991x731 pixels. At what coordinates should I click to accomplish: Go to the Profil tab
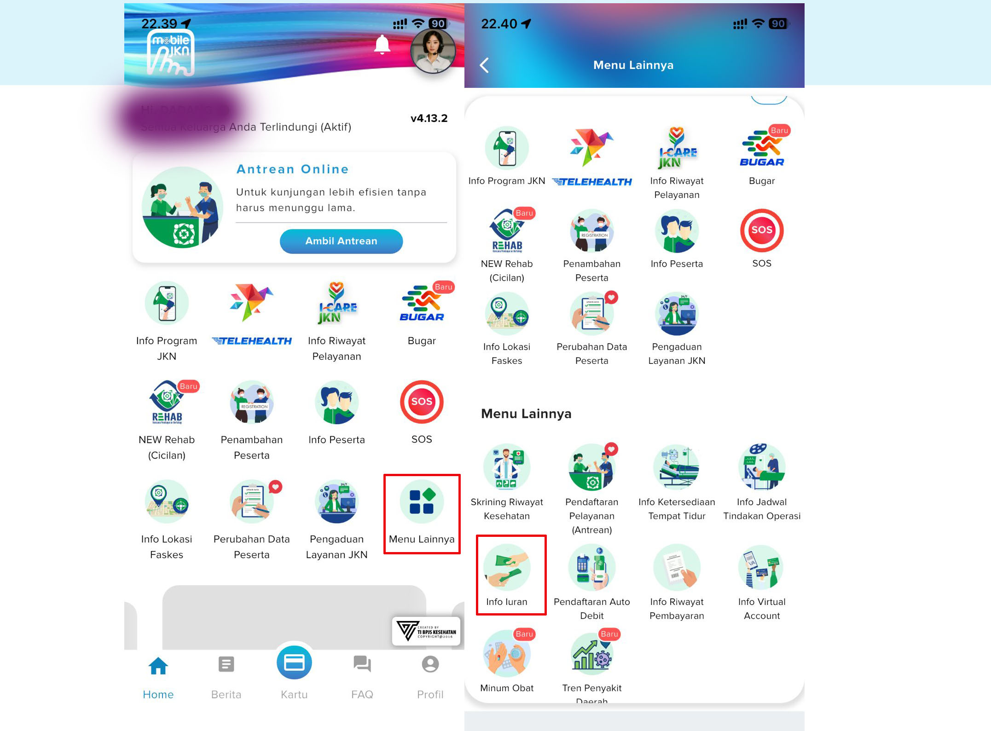(x=430, y=677)
